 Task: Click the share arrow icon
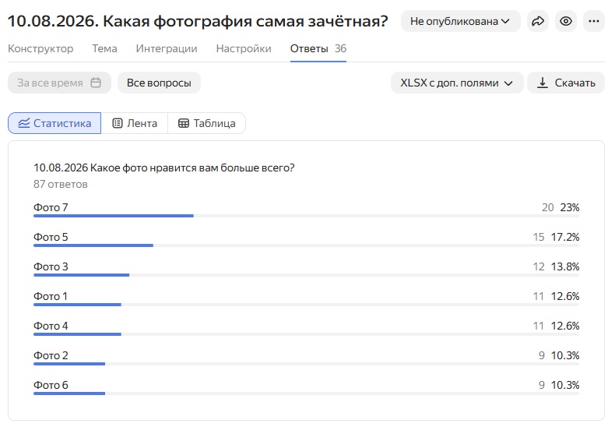[x=537, y=21]
